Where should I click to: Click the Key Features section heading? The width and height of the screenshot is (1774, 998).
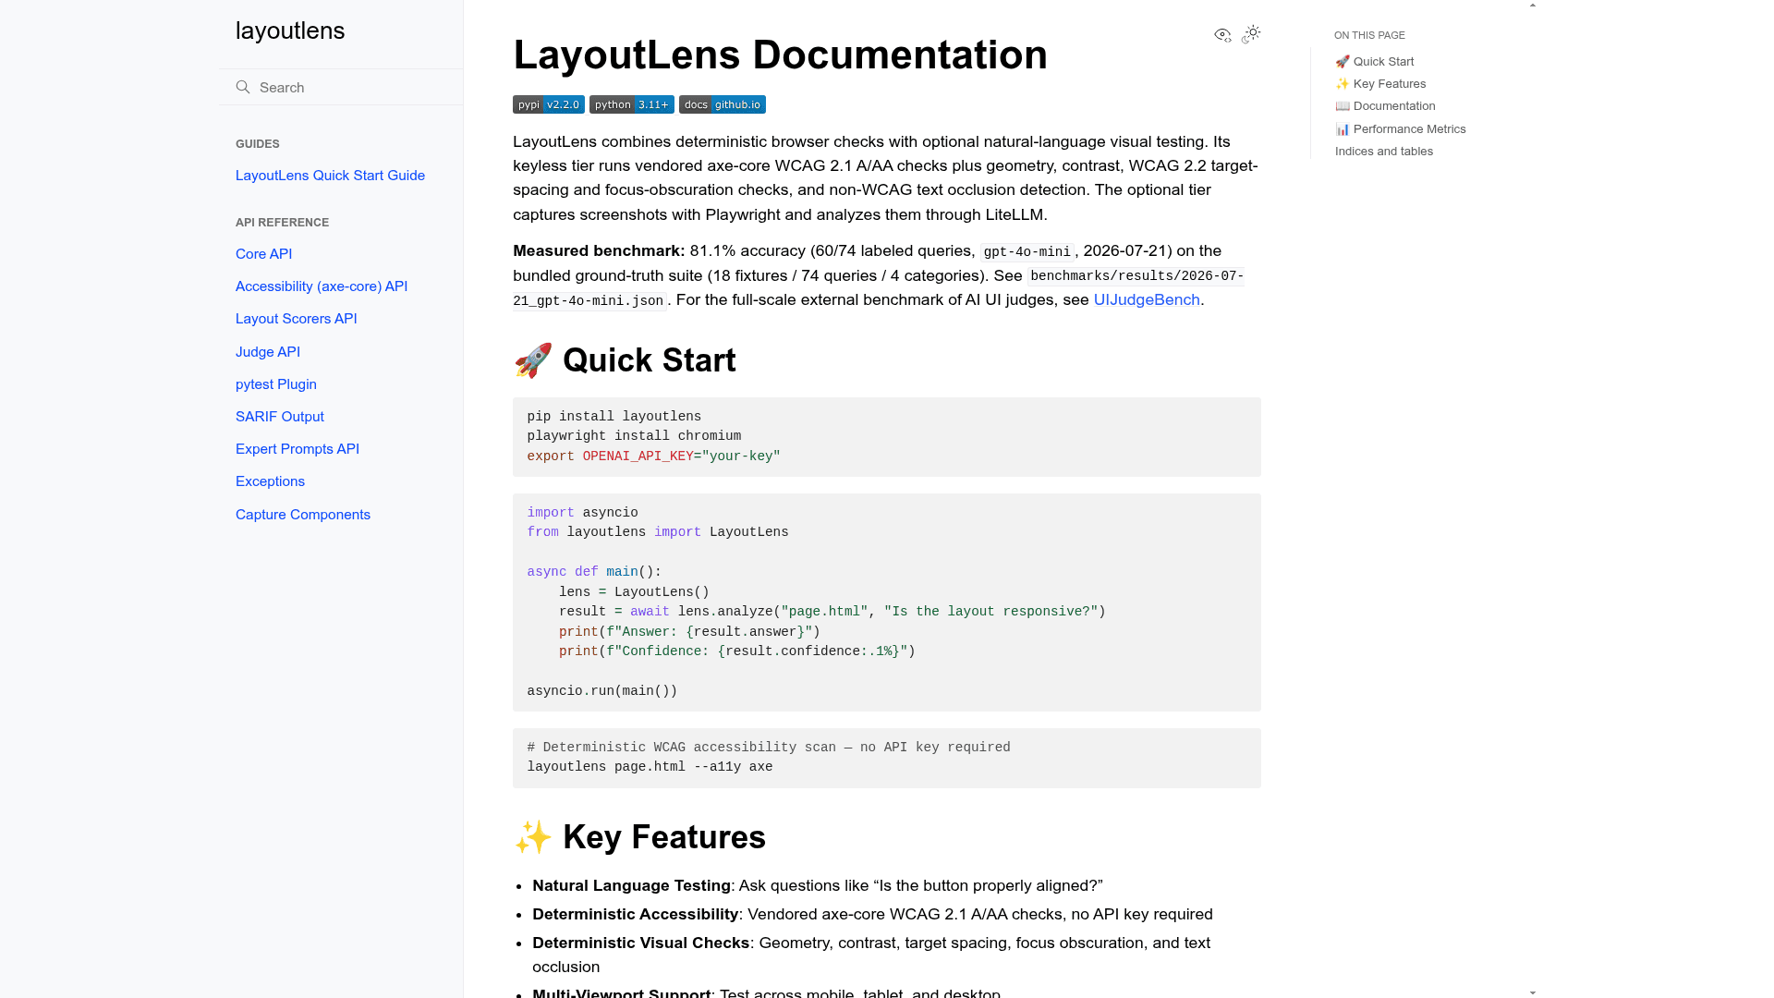pyautogui.click(x=639, y=837)
